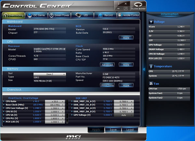Click the 12V 11.968 V reading
195x141 pixels.
[169, 40]
